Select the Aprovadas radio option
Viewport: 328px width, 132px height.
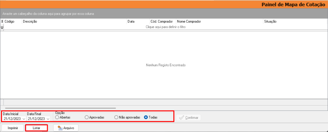pyautogui.click(x=86, y=117)
